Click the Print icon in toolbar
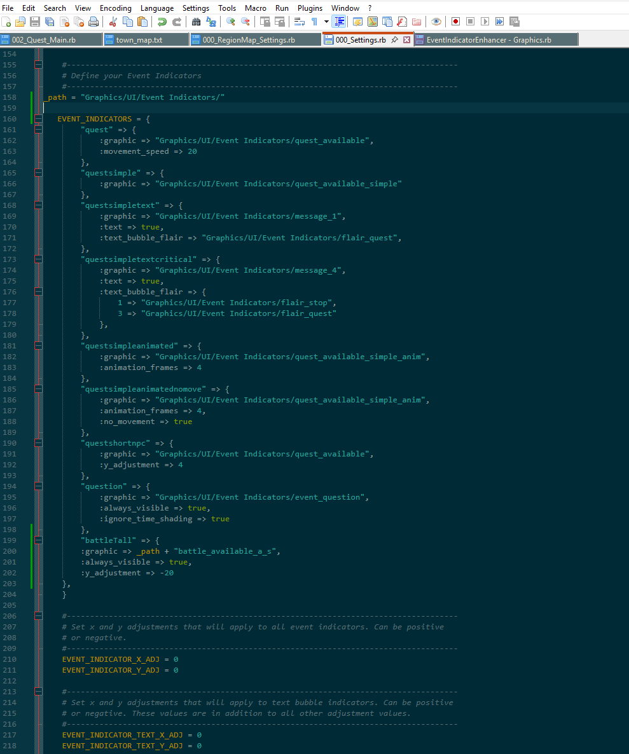 coord(93,22)
